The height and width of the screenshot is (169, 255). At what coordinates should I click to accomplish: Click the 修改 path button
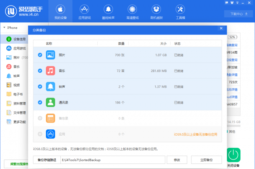[x=177, y=160]
